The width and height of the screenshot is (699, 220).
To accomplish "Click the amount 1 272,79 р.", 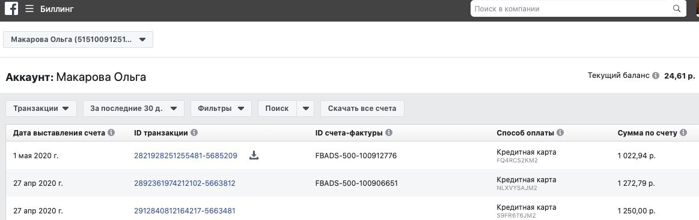I will 636,183.
